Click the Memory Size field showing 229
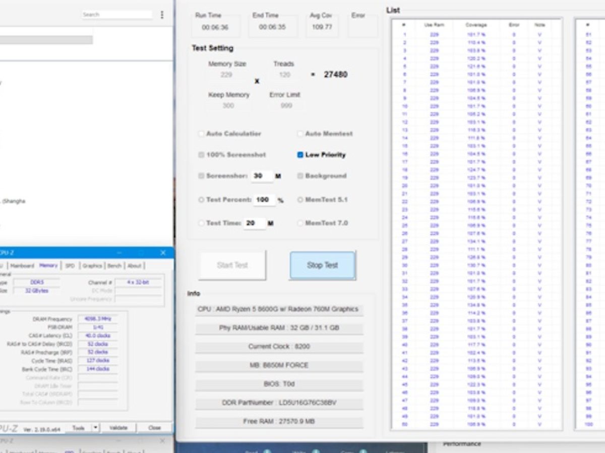 pos(226,75)
